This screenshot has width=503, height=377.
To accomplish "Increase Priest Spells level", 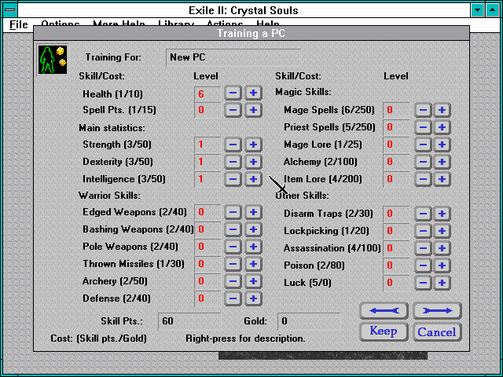I will (x=442, y=127).
